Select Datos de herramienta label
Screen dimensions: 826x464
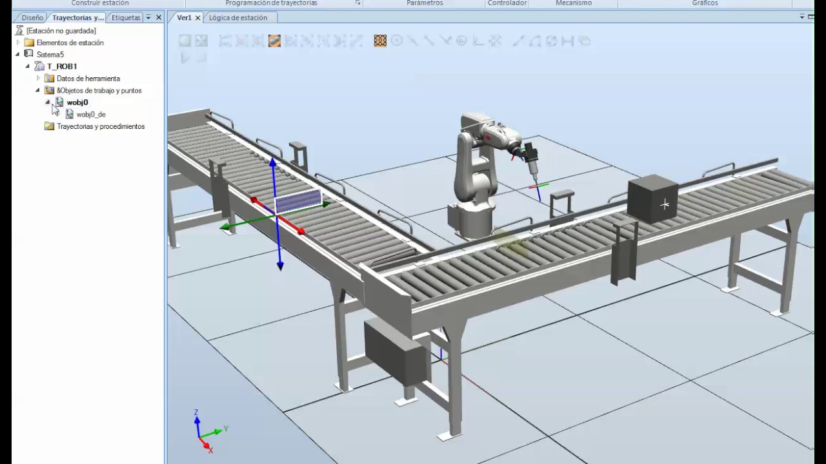tap(88, 79)
